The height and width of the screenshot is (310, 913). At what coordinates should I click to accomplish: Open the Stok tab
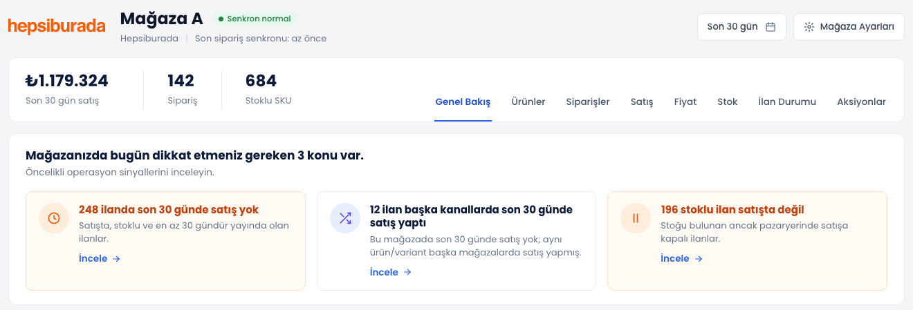[x=728, y=102]
